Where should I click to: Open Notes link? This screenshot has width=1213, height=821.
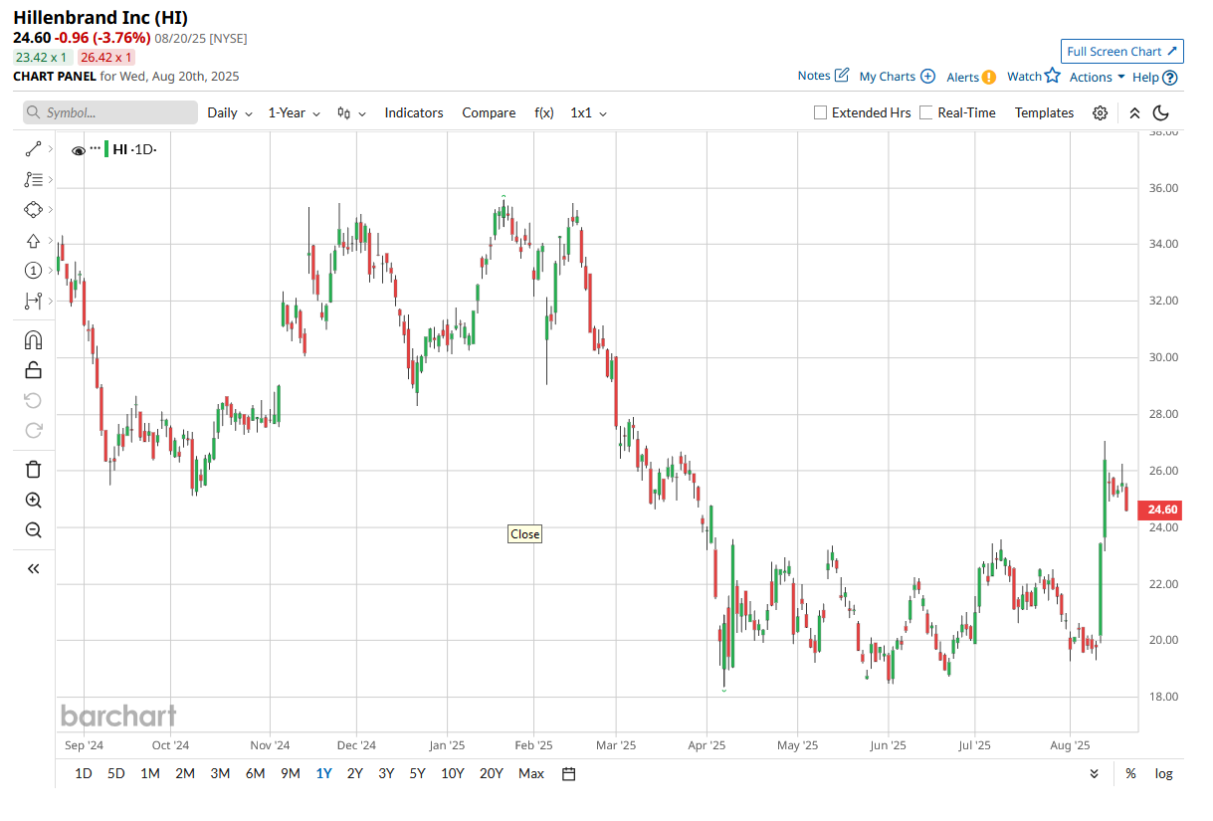point(823,76)
